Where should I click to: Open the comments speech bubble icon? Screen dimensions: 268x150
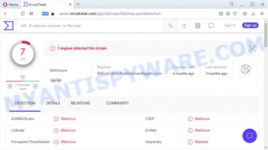(x=211, y=26)
